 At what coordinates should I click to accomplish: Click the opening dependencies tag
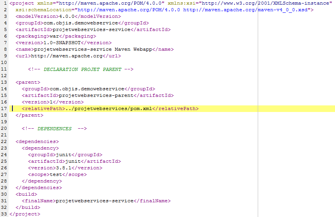(37, 141)
